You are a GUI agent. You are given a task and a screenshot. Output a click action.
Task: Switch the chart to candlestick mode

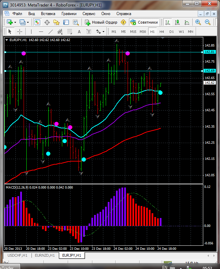coord(177,22)
